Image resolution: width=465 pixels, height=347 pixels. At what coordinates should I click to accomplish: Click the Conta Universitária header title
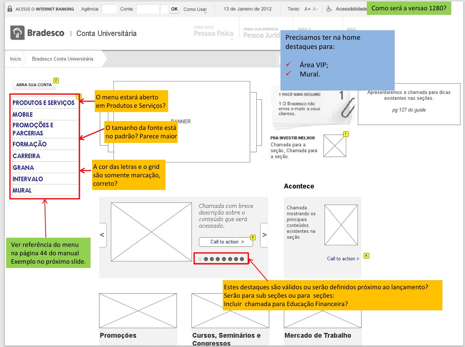pos(106,33)
